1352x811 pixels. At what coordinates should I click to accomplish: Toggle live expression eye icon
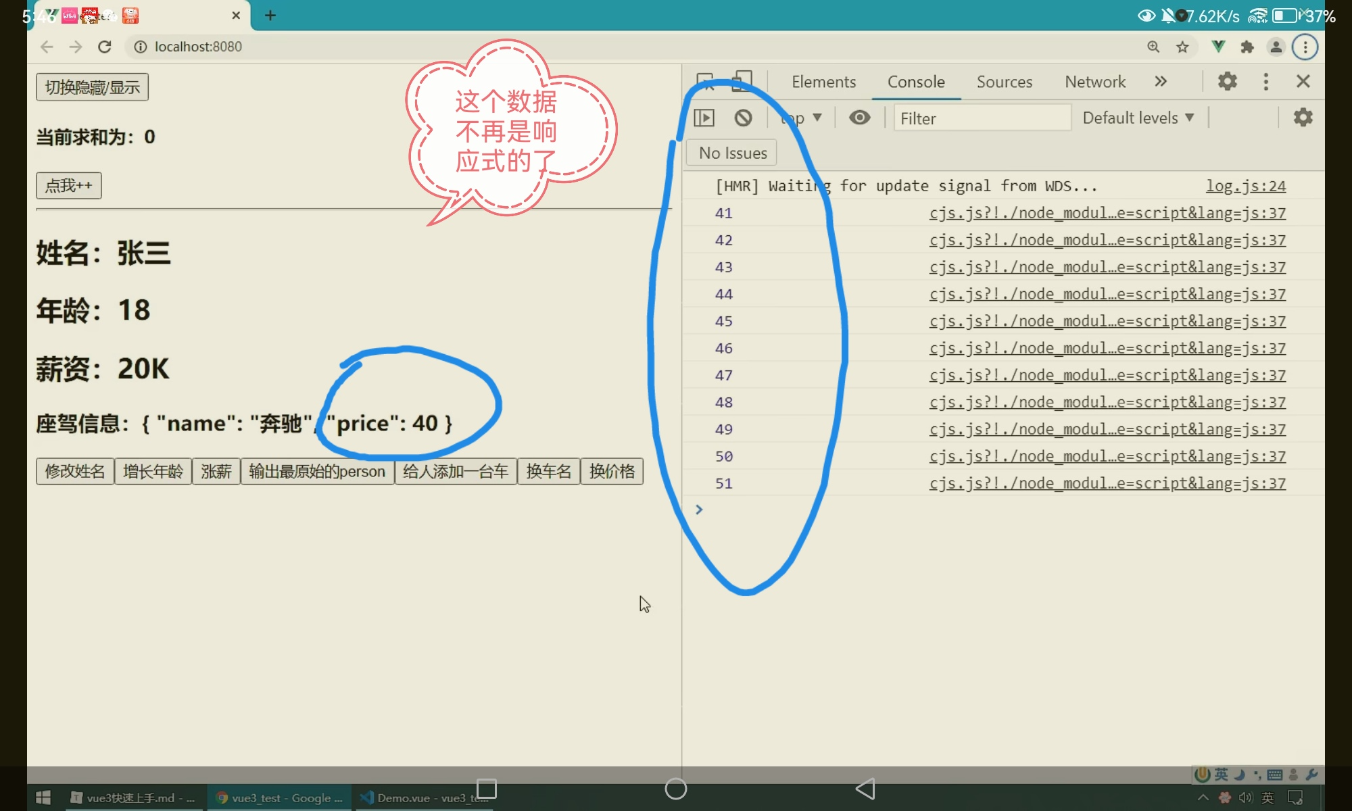(859, 118)
